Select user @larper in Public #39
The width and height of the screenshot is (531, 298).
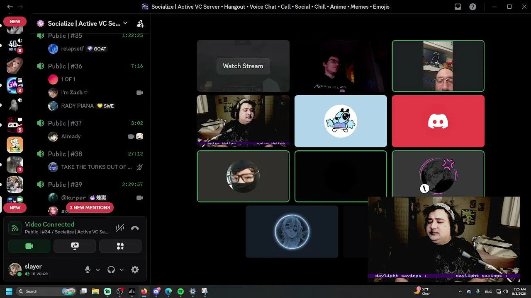95,198
